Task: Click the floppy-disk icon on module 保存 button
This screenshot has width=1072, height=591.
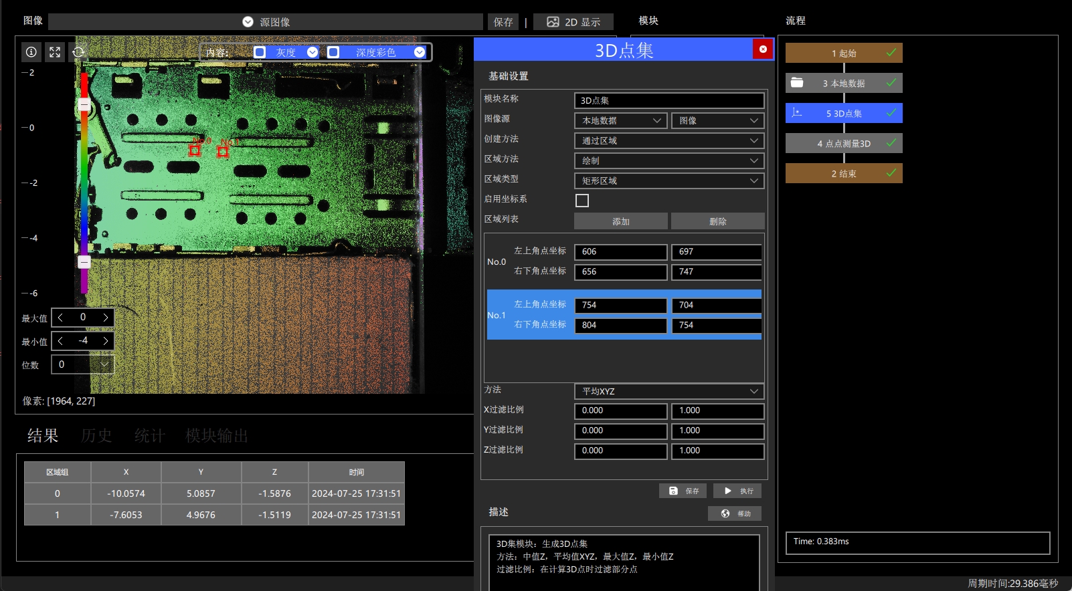Action: click(673, 491)
